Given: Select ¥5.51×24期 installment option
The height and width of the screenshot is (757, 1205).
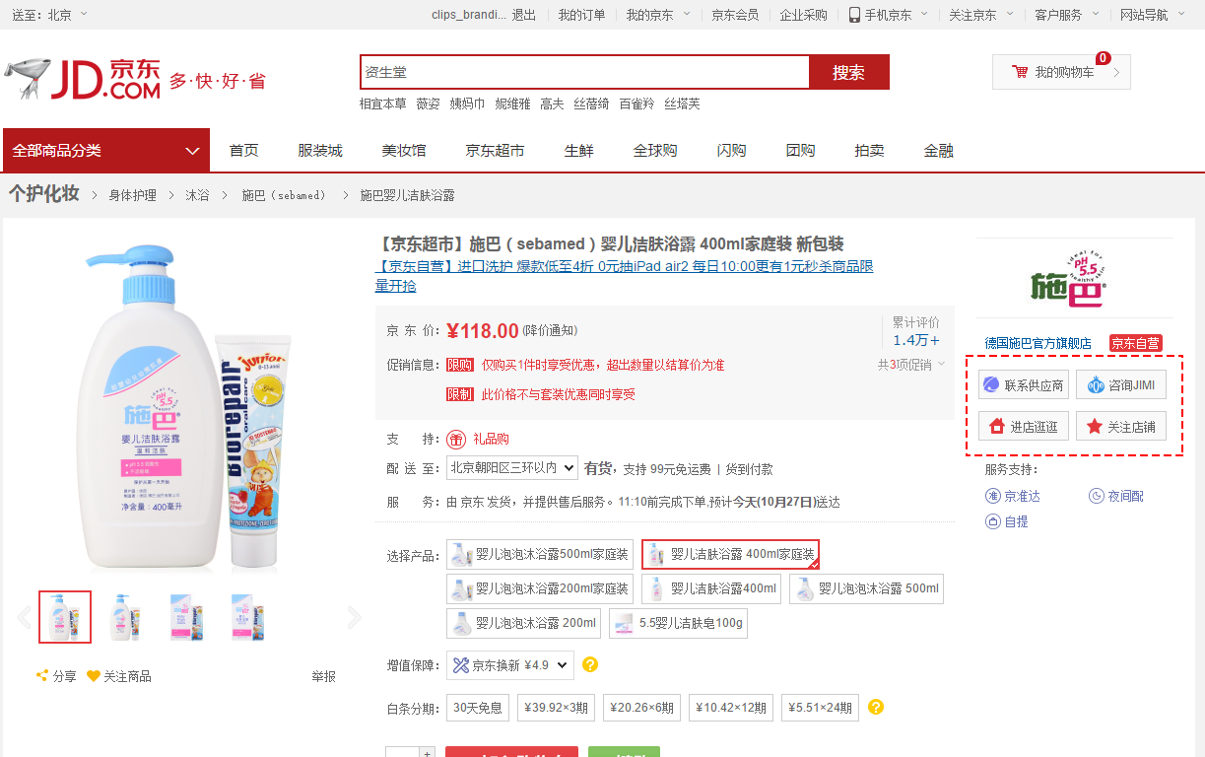Looking at the screenshot, I should (x=820, y=708).
